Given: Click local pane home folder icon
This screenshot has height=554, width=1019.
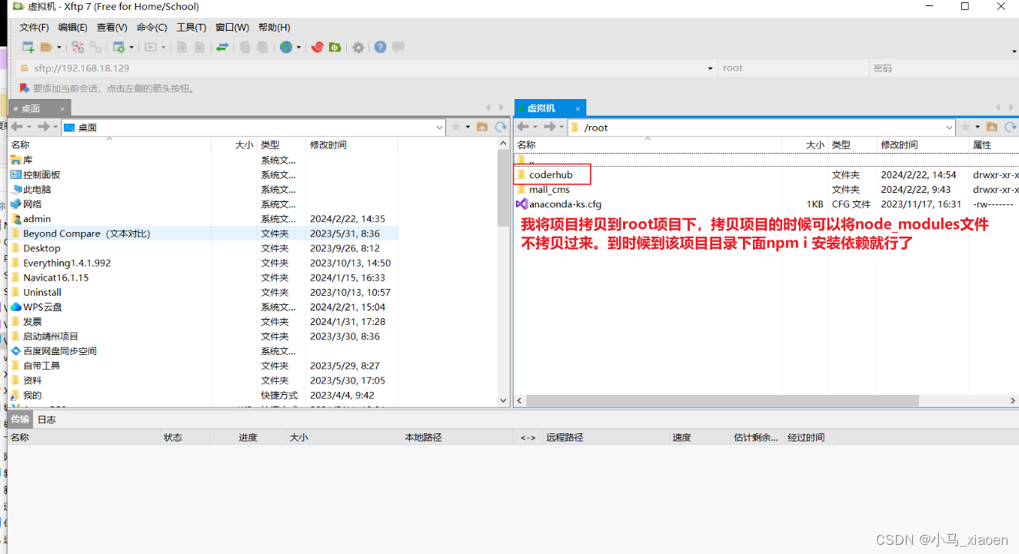Looking at the screenshot, I should (482, 127).
